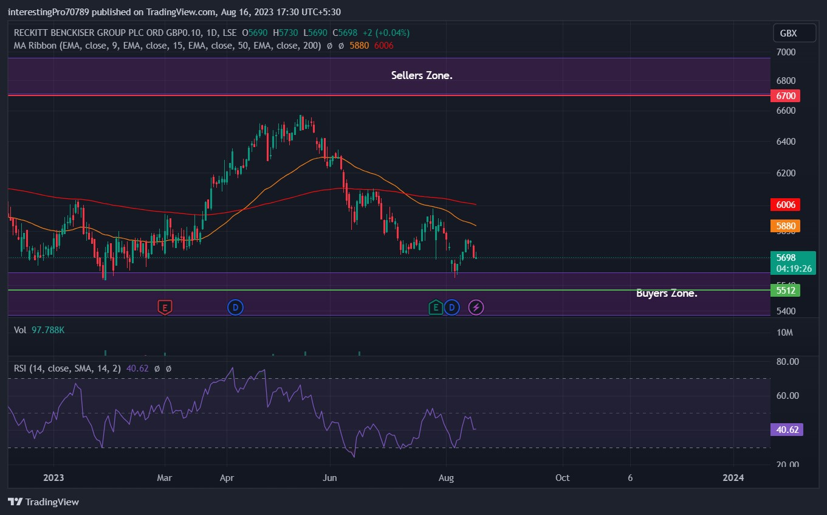Click the purple lightning bolt event marker
The height and width of the screenshot is (515, 827).
point(476,307)
